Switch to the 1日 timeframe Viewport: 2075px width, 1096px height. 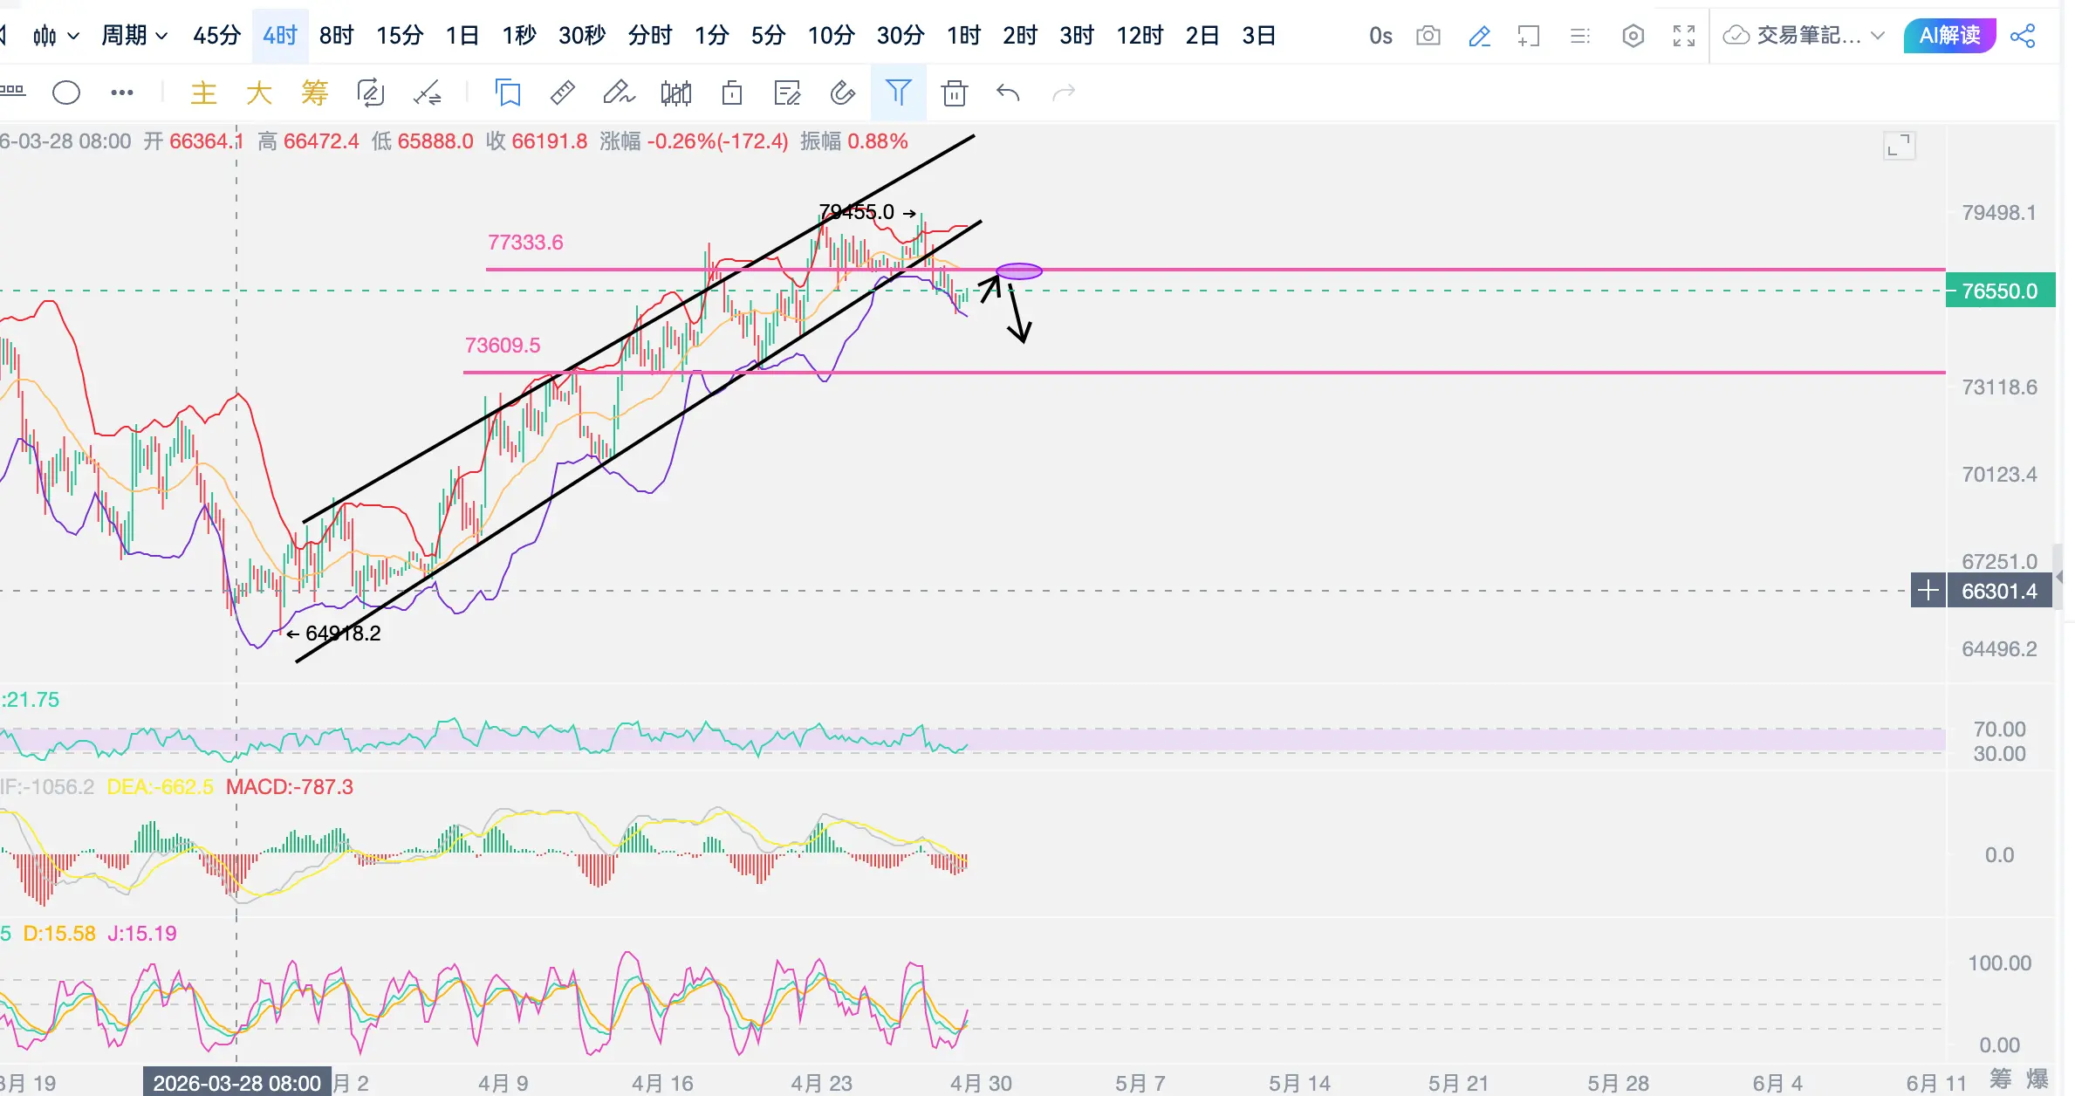(462, 36)
